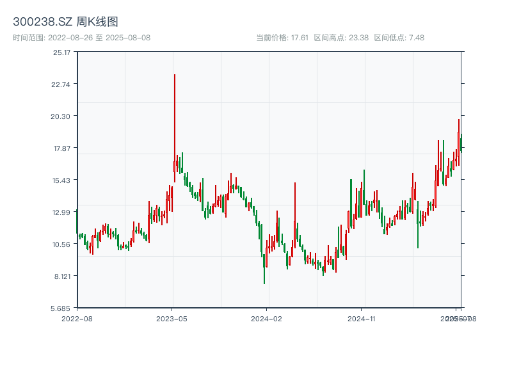Screen dimensions: 512x384
Task: Click the x-axis date label 2024-11
Action: [x=362, y=319]
